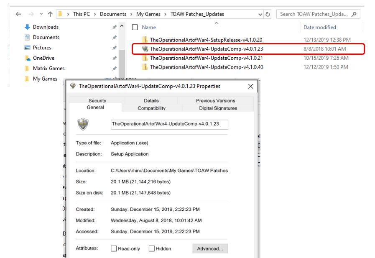The image size is (375, 258).
Task: Enable the Read-only attribute checkbox
Action: point(114,249)
